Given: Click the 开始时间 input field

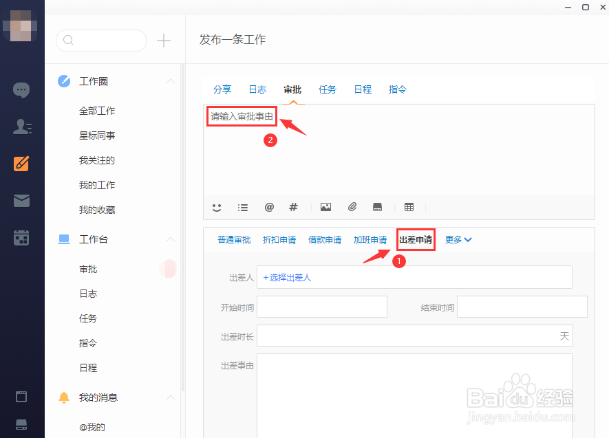Looking at the screenshot, I should [x=321, y=307].
